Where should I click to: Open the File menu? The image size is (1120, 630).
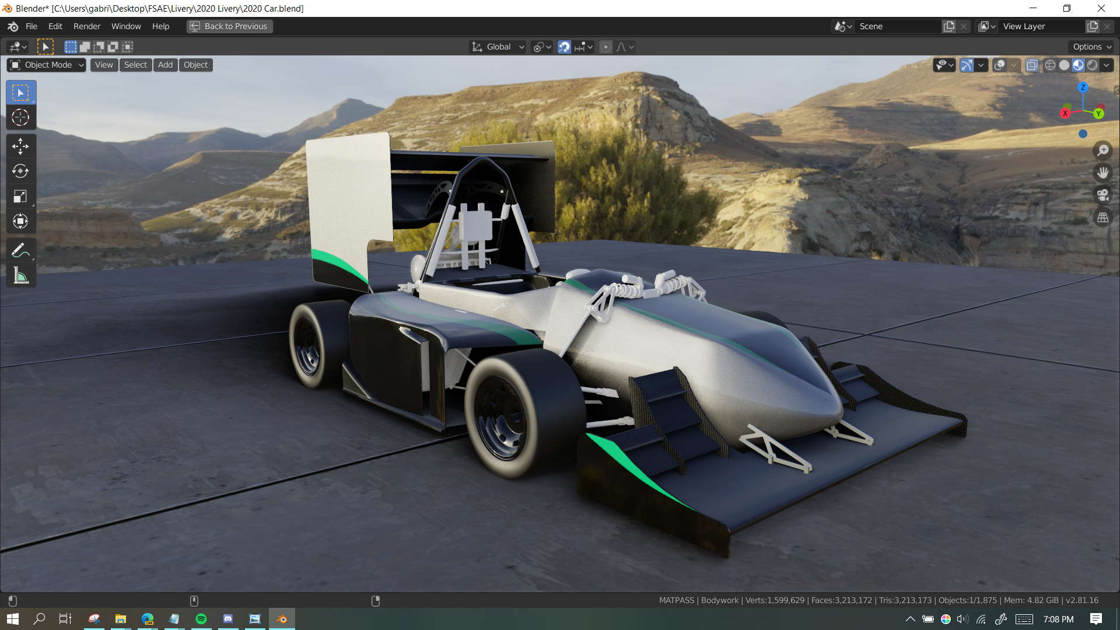(x=32, y=26)
